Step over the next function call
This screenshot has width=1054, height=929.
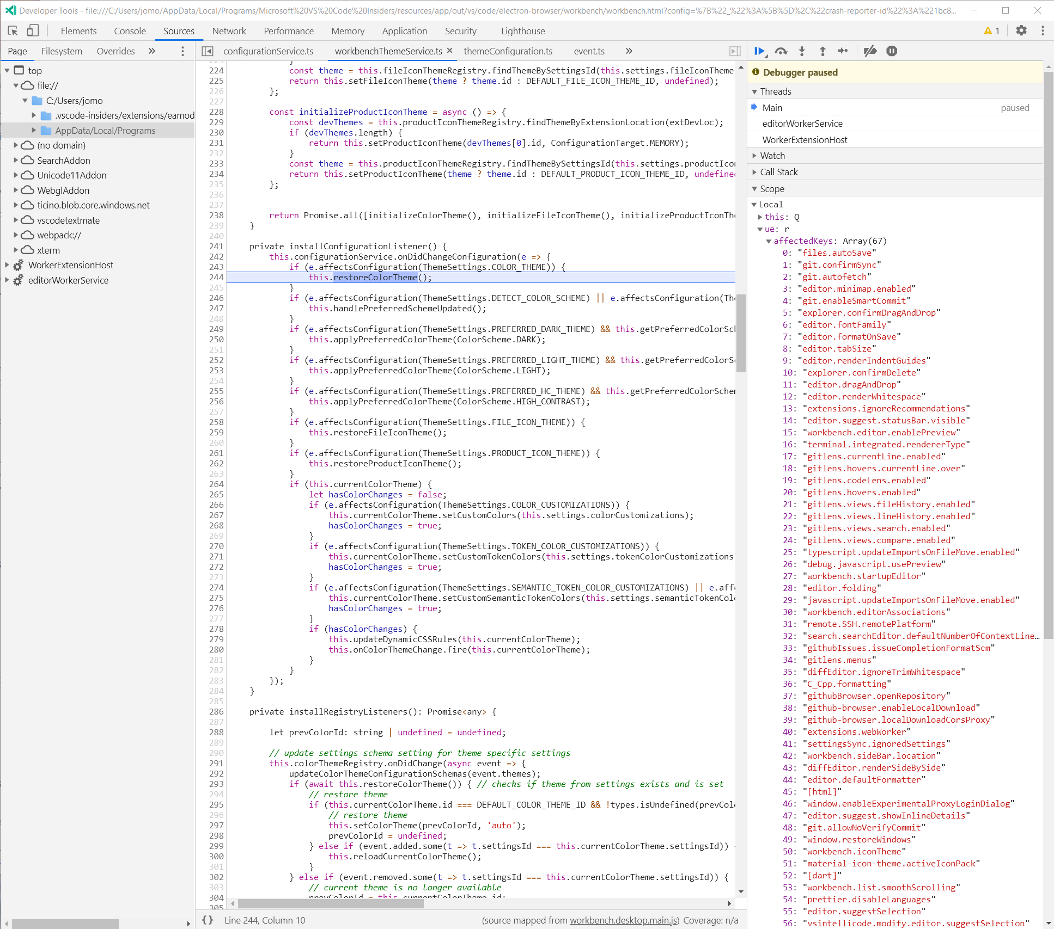[781, 51]
